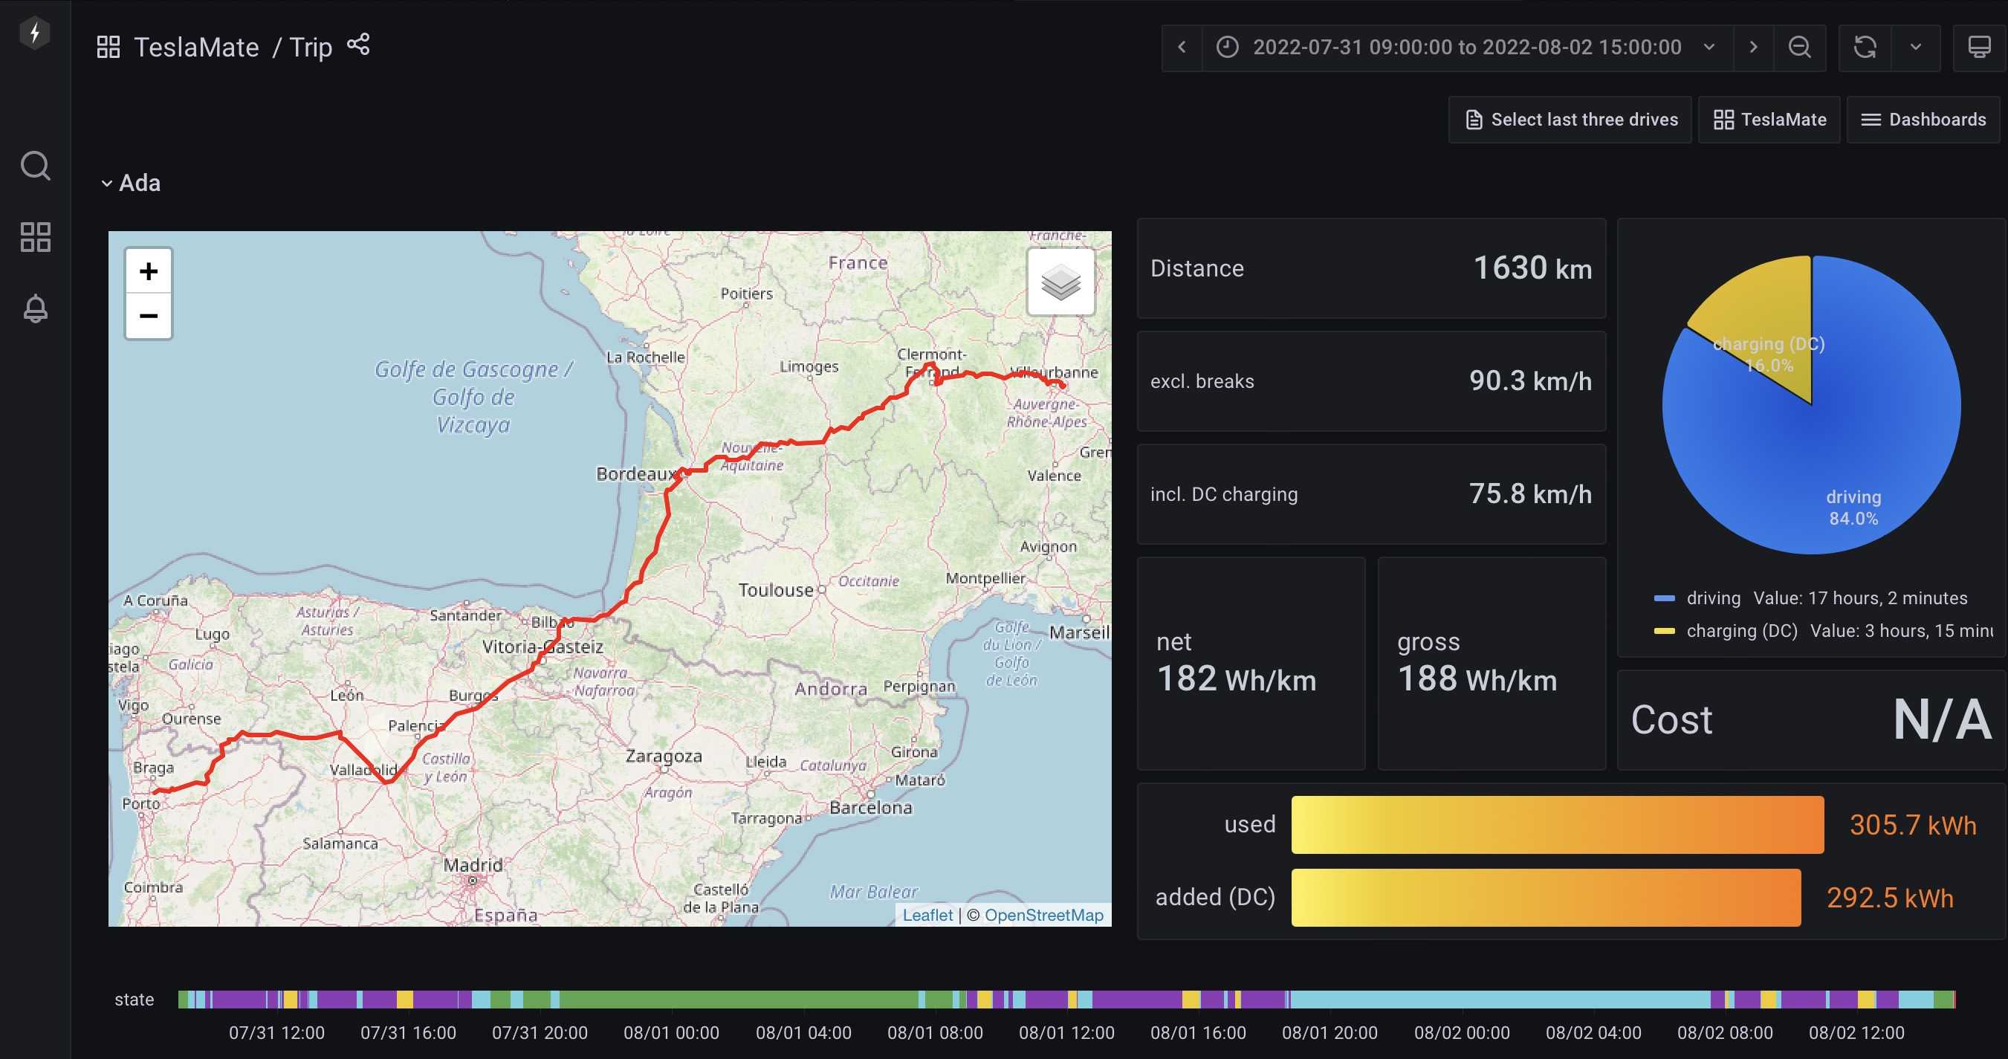Open the dashboards grid icon in sidebar

click(35, 237)
